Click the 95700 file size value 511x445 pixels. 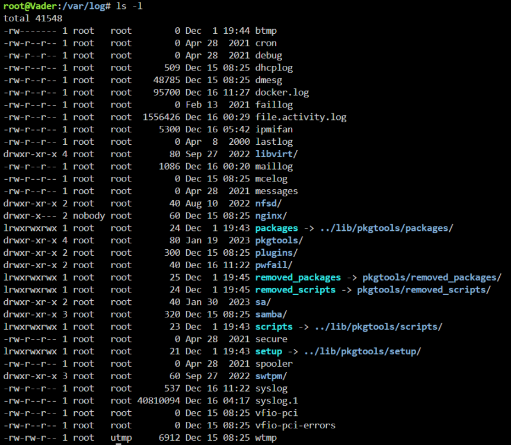tap(167, 93)
